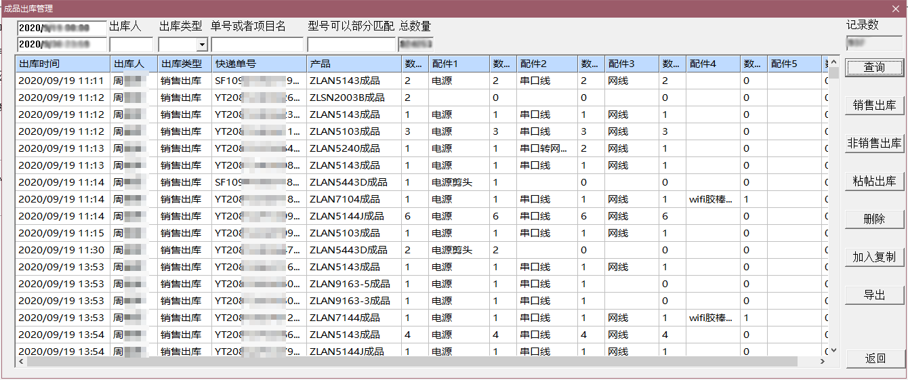Click the 型号可以部分匹配 input box
The width and height of the screenshot is (908, 380).
pyautogui.click(x=351, y=45)
